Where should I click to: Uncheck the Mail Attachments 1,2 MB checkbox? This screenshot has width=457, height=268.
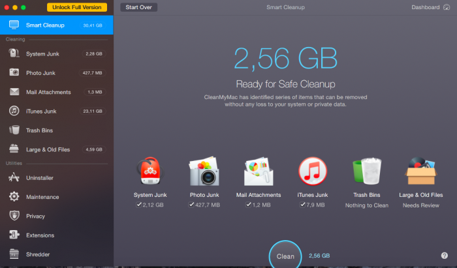coord(248,205)
